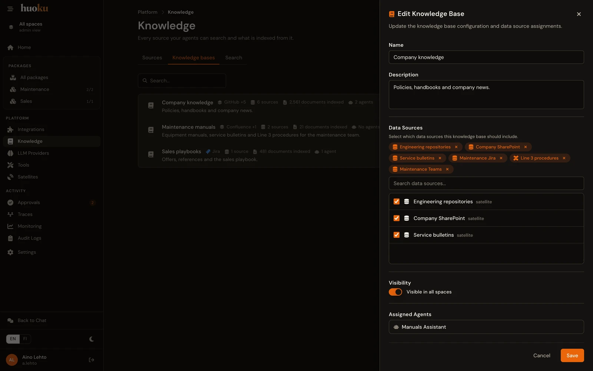This screenshot has width=593, height=371.
Task: Click the Description text area
Action: (486, 95)
